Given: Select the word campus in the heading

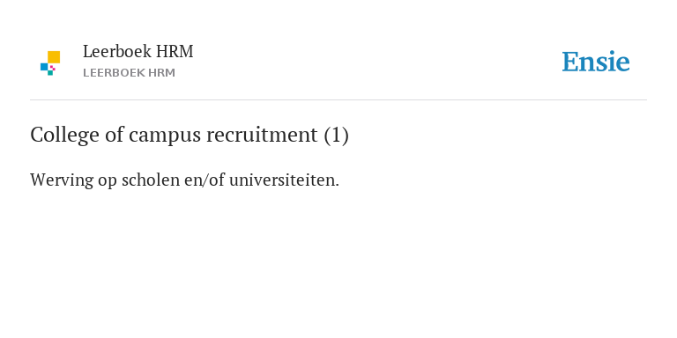Looking at the screenshot, I should [x=165, y=136].
